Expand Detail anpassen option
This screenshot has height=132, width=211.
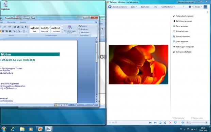(x=180, y=42)
